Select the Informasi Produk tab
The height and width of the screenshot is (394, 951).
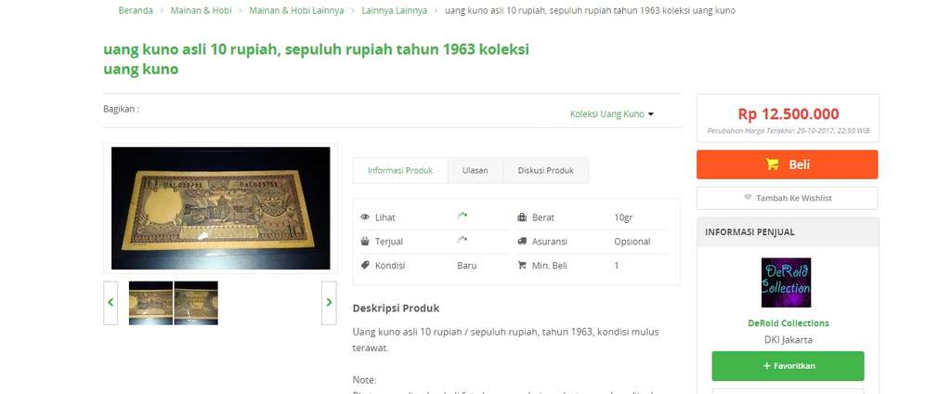coord(400,171)
